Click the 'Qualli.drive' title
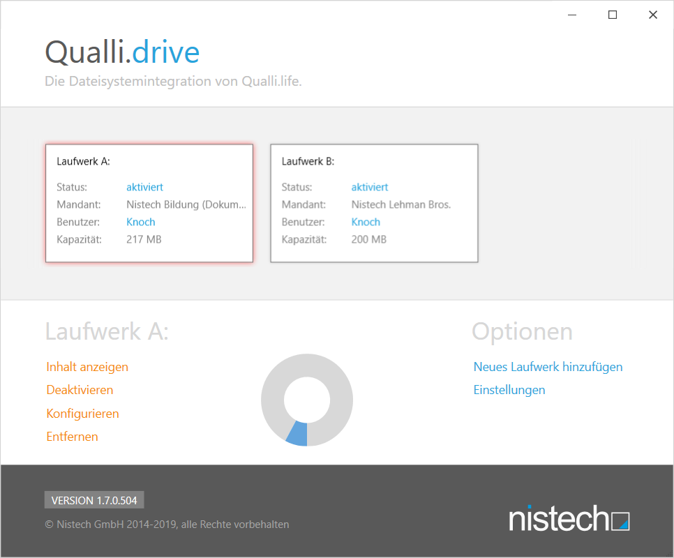Image resolution: width=674 pixels, height=558 pixels. tap(123, 52)
